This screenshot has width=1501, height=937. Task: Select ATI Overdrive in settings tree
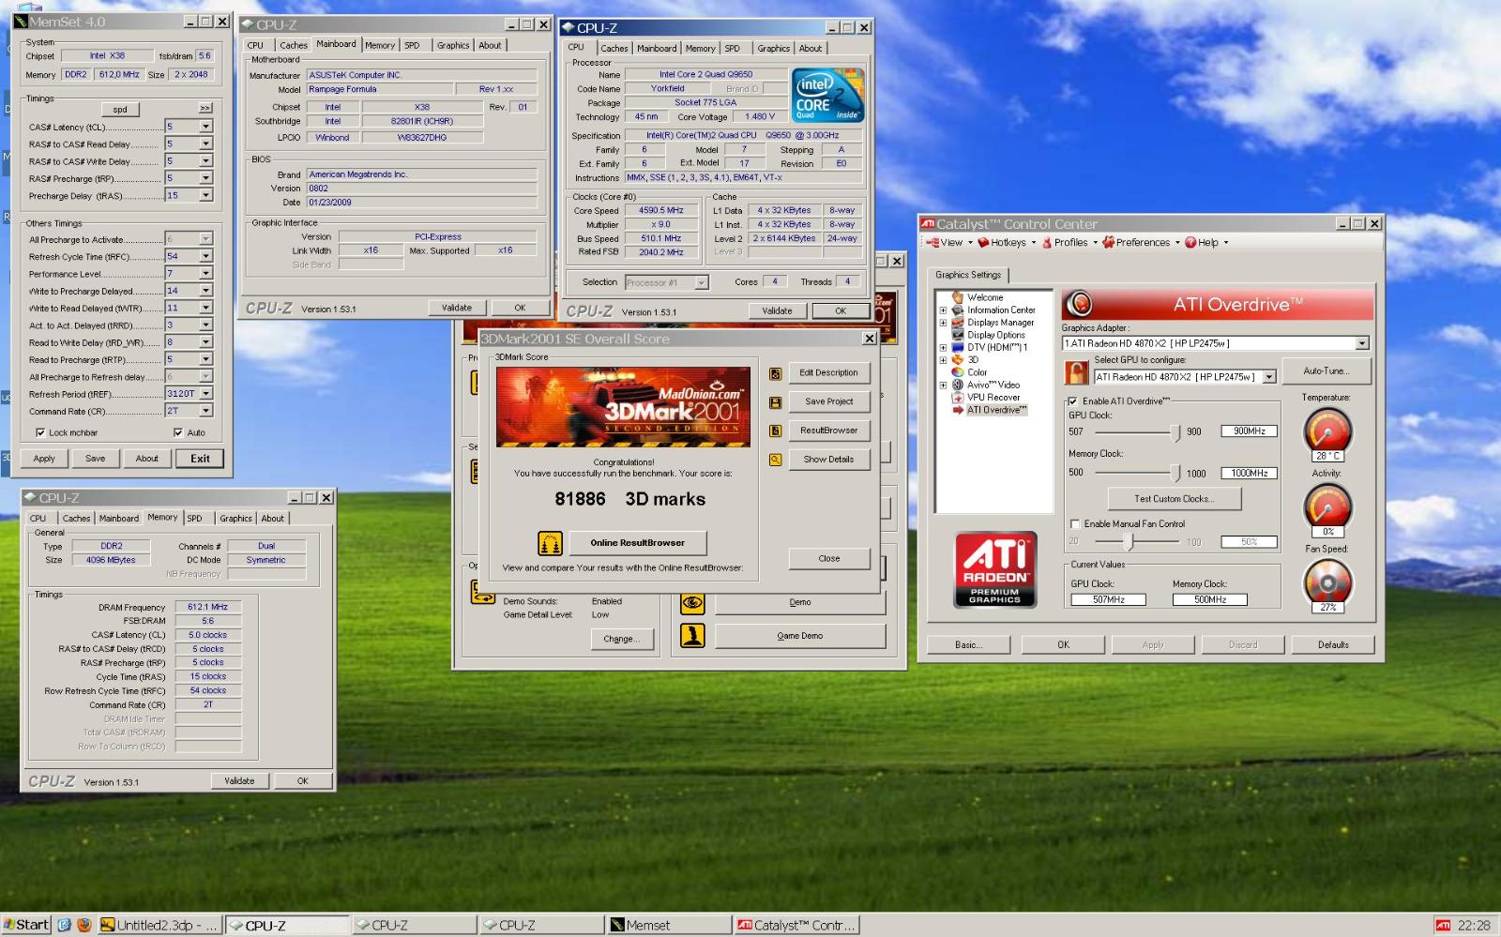point(996,410)
